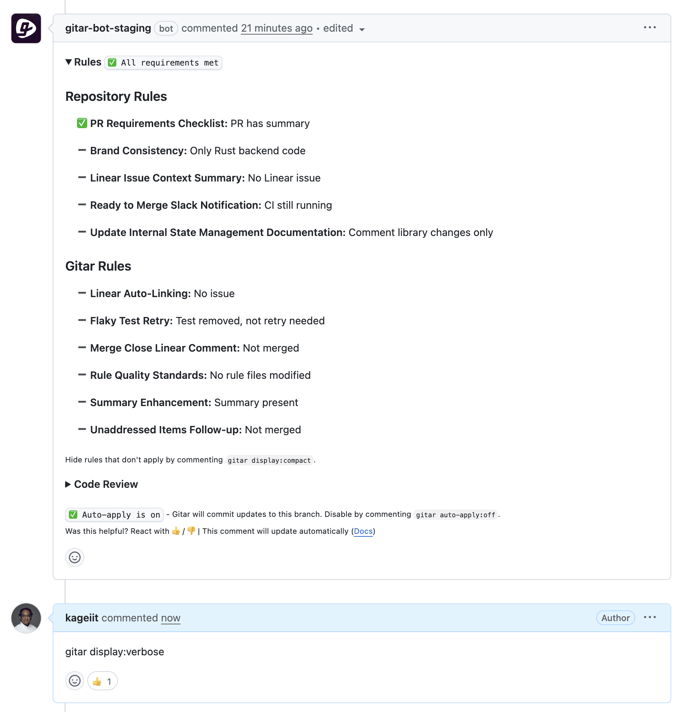The image size is (679, 712).
Task: Click kageiit's profile avatar
Action: (x=26, y=618)
